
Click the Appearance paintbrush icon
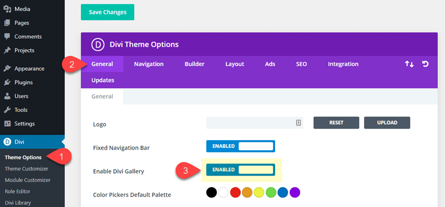click(x=8, y=68)
